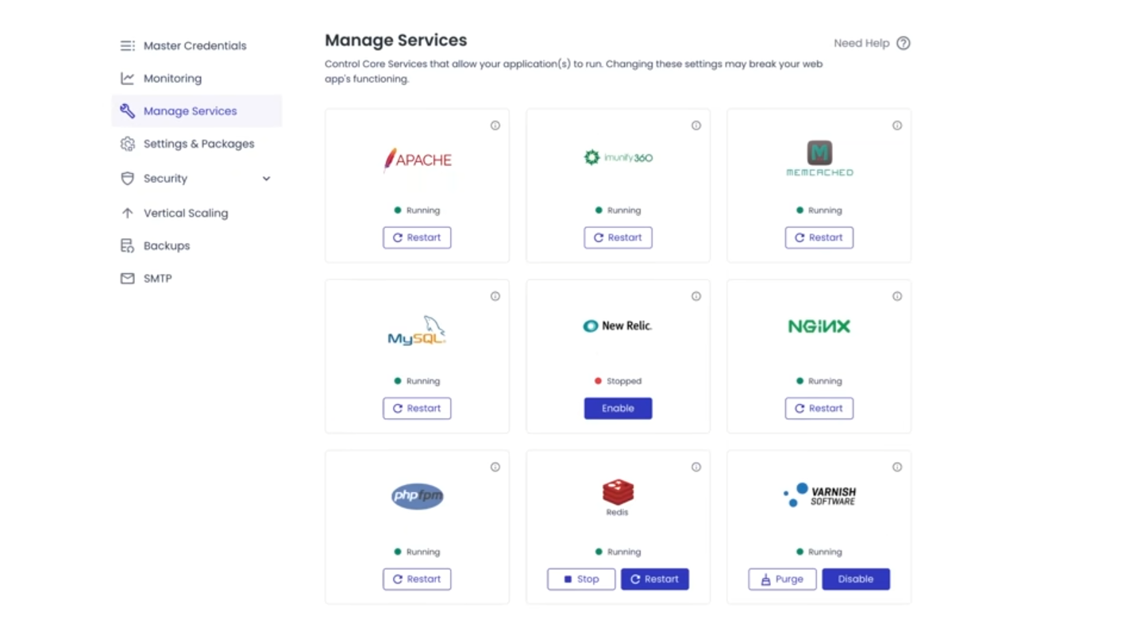Restart the PHP-FPM service

[x=417, y=579]
